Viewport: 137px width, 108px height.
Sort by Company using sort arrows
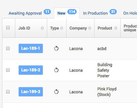click(x=90, y=28)
